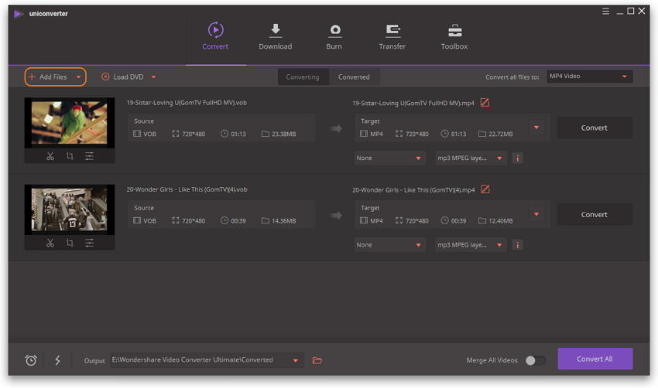Screen dimensions: 658x388
Task: Open the MP4 Video format dropdown
Action: point(590,77)
